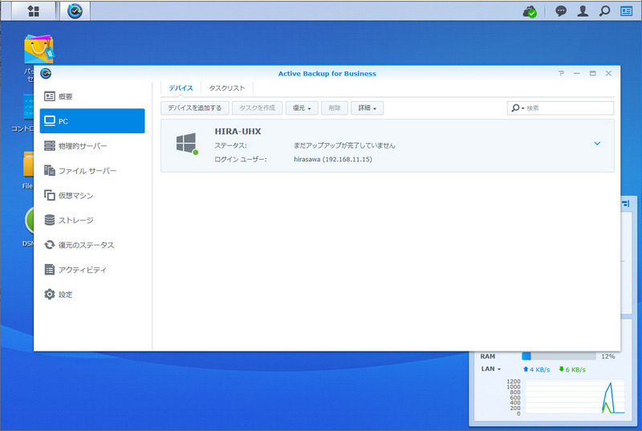
Task: Close the Active Backup for Business window
Action: click(608, 73)
